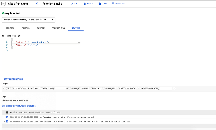
Task: Click the Cloud Functions title text
Action: (x=18, y=4)
